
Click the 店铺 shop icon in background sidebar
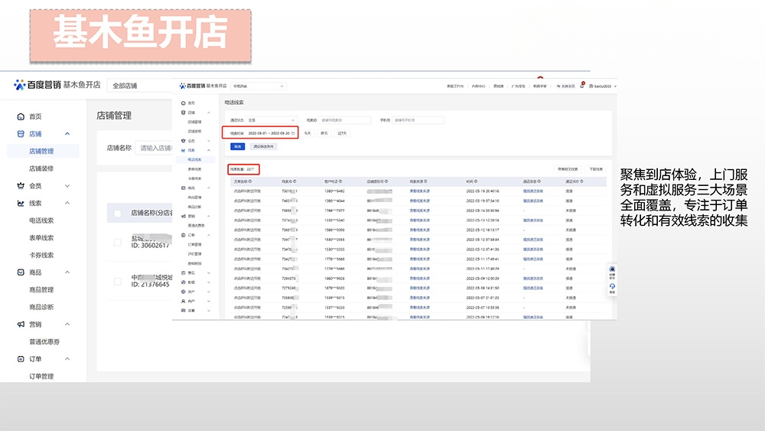click(21, 134)
